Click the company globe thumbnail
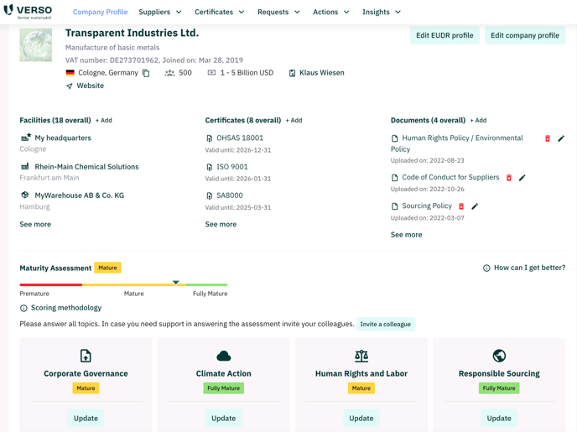This screenshot has height=432, width=577. click(x=36, y=45)
